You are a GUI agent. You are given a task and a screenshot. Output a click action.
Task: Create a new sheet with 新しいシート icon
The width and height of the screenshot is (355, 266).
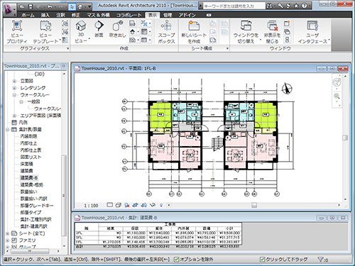(194, 26)
